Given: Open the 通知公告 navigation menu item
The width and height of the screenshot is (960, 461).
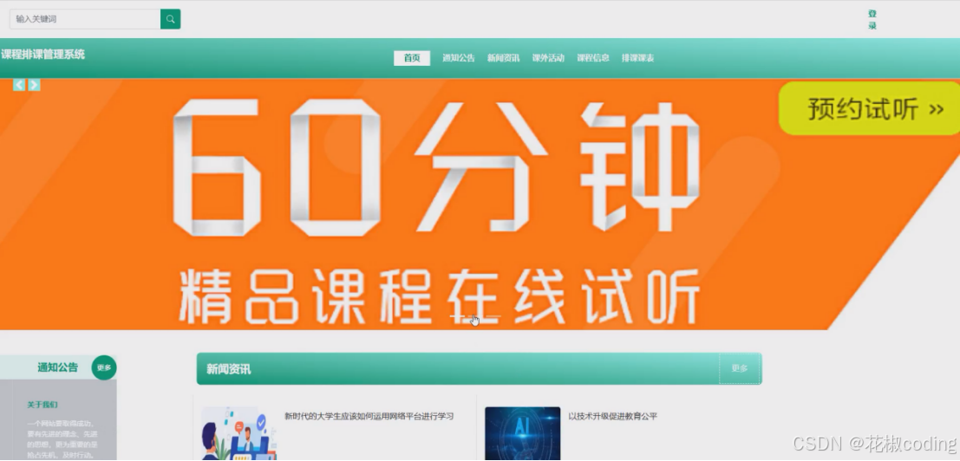Looking at the screenshot, I should tap(459, 58).
